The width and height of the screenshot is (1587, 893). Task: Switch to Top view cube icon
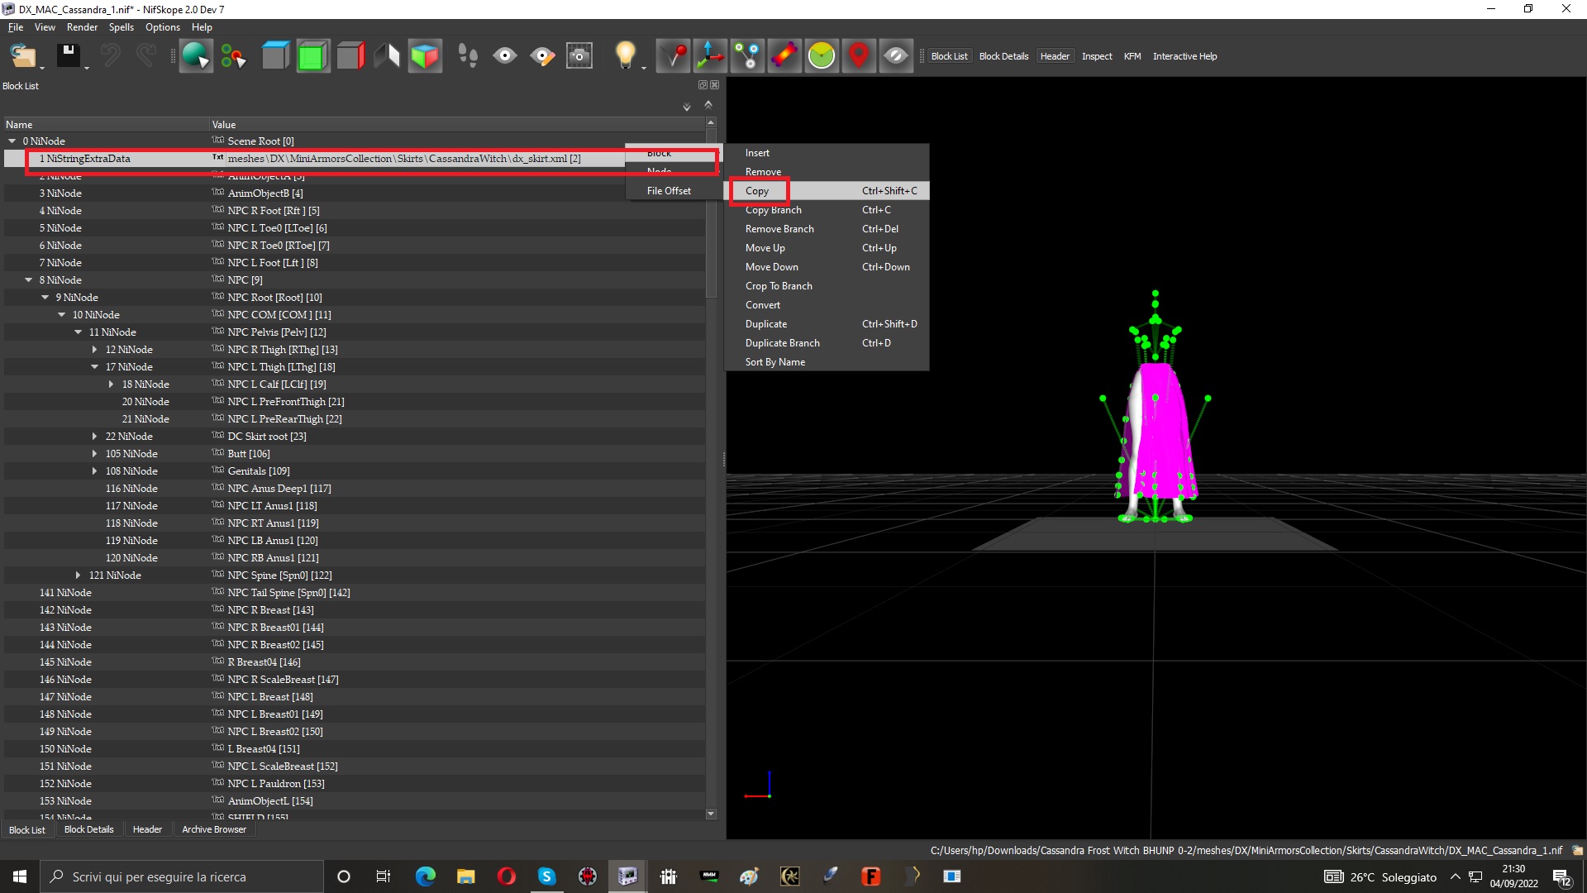tap(275, 56)
